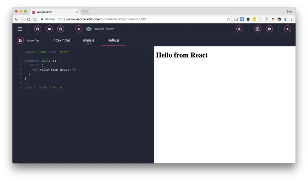Image resolution: width=308 pixels, height=181 pixels.
Task: Save the bin with floppy-disk icon
Action: pos(37,29)
